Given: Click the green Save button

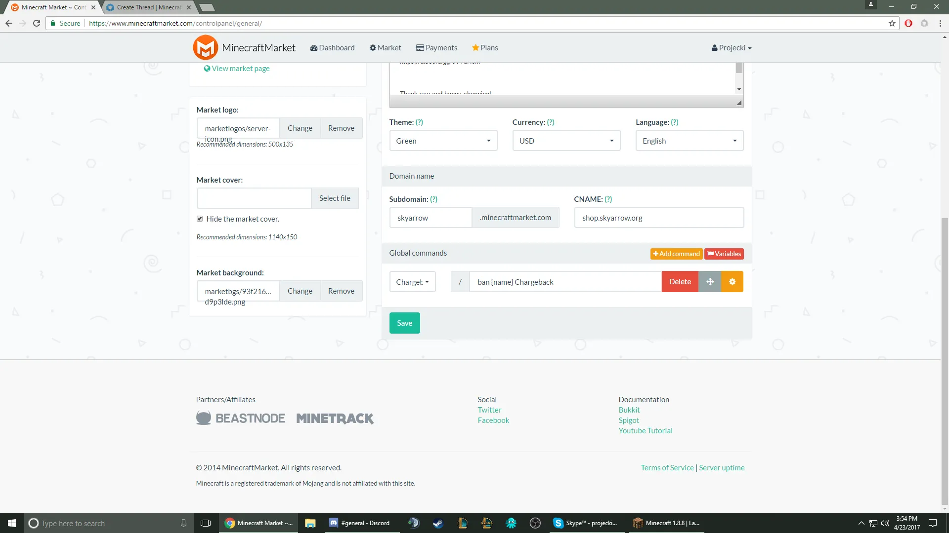Looking at the screenshot, I should coord(405,323).
